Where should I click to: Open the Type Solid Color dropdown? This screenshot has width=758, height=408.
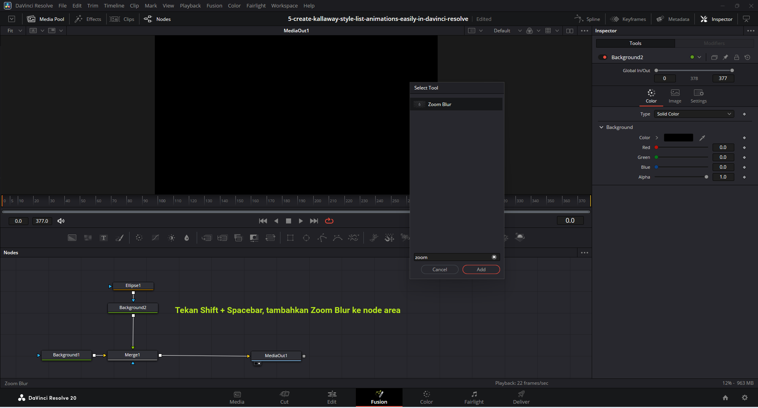(694, 114)
